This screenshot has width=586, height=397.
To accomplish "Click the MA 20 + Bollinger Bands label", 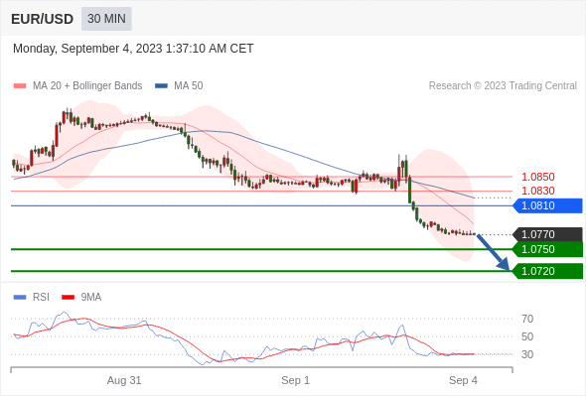I will click(87, 86).
